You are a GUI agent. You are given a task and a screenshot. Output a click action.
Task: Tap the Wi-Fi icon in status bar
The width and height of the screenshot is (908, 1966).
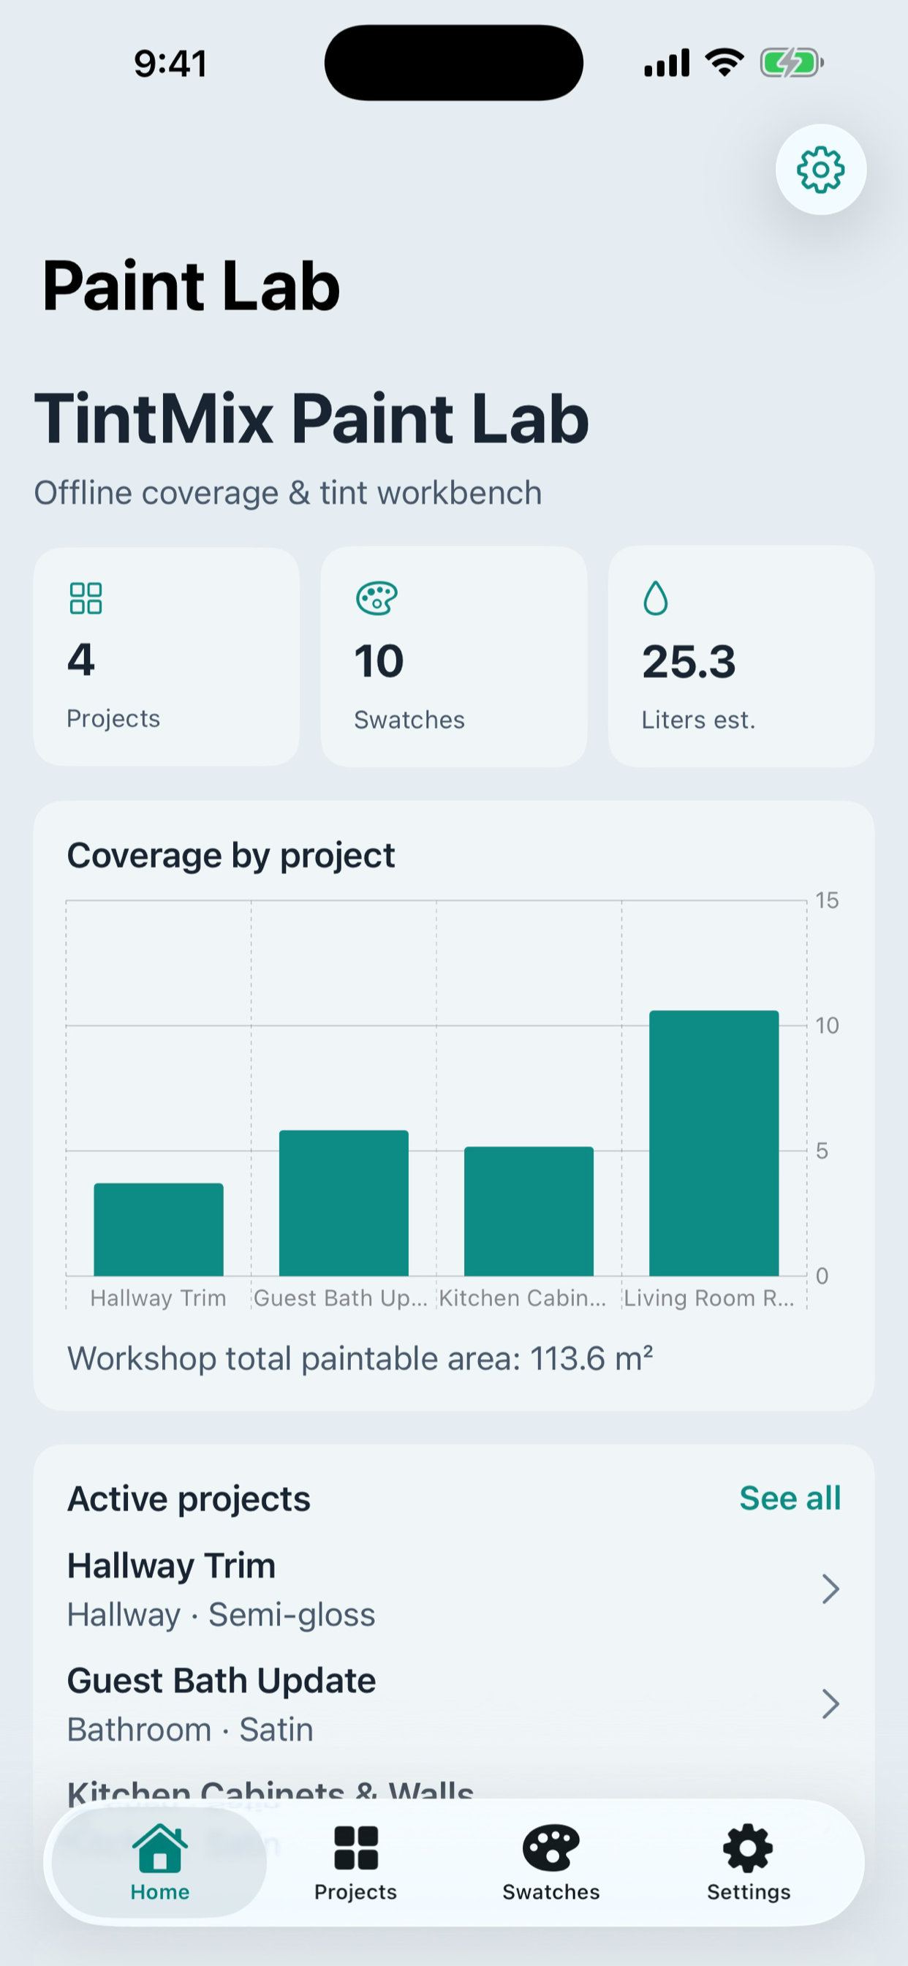coord(725,63)
